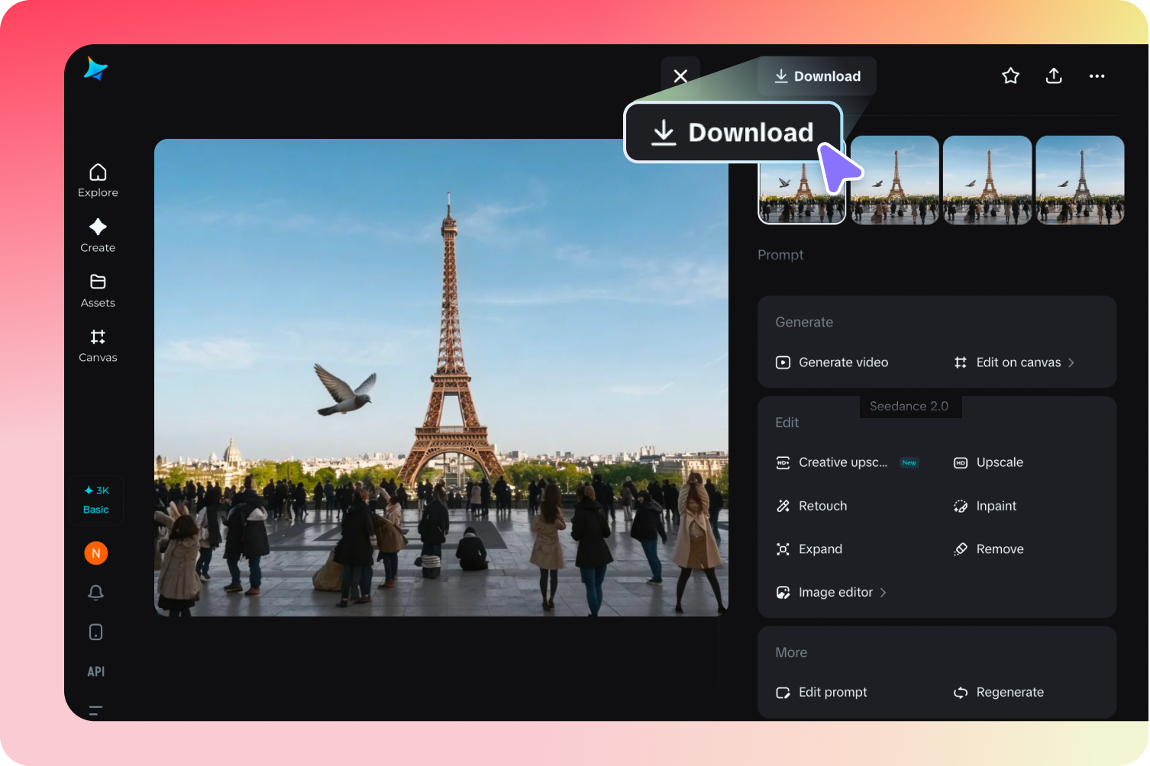Open the Create section

(x=98, y=236)
